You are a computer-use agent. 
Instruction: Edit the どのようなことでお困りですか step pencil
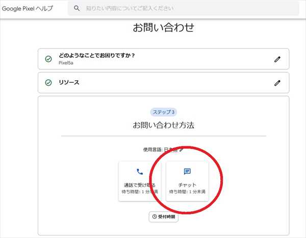coord(277,59)
